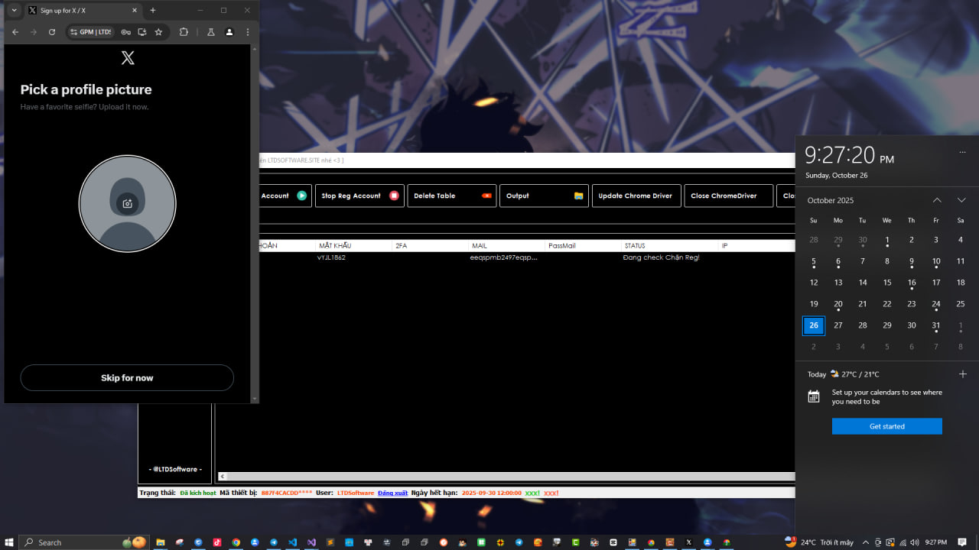Bookmark this page with the star icon
979x550 pixels.
pyautogui.click(x=158, y=32)
